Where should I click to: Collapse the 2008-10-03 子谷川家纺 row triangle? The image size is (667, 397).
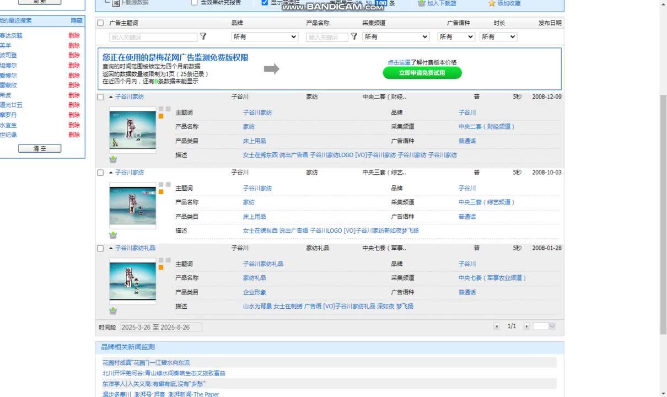111,173
